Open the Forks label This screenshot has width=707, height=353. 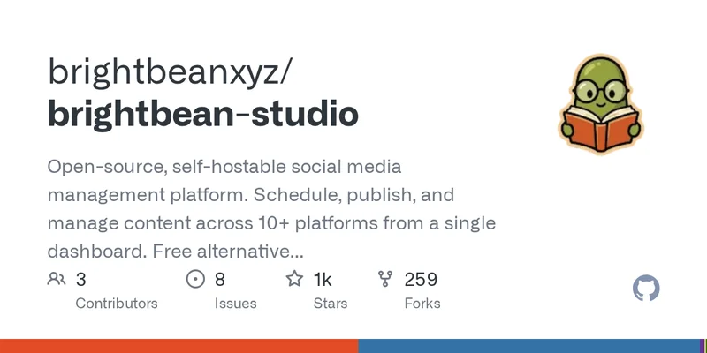[x=422, y=303]
